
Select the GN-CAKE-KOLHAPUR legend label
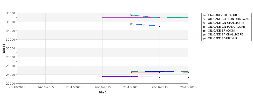tap(222, 15)
